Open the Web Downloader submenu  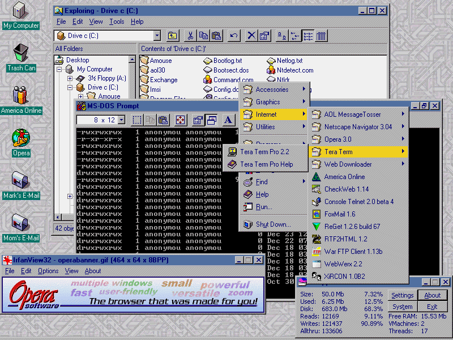(358, 164)
